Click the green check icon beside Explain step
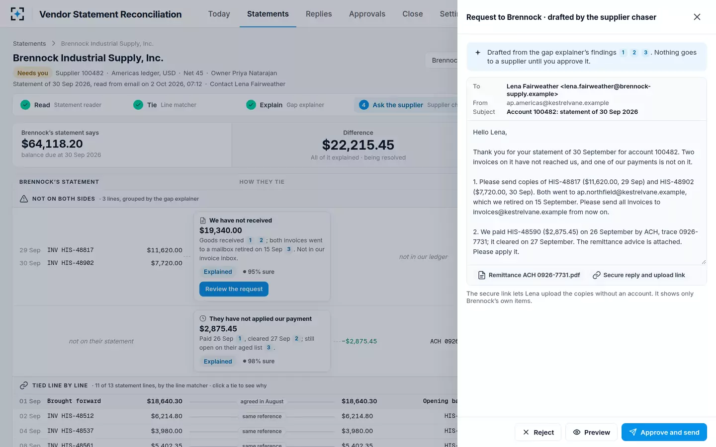716x447 pixels. [251, 105]
